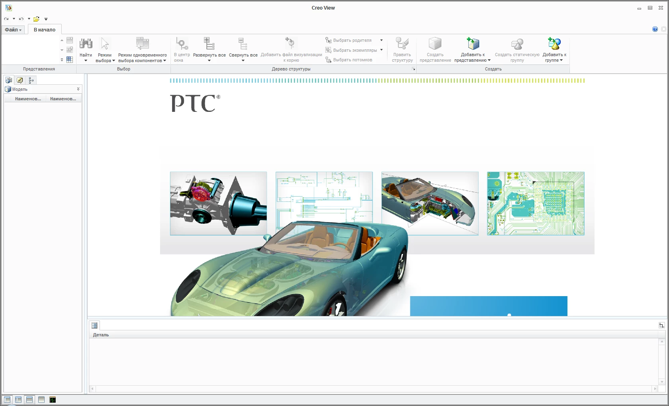Screen dimensions: 669x406
Task: Click Свернуть все tree icon
Action: pos(243,44)
